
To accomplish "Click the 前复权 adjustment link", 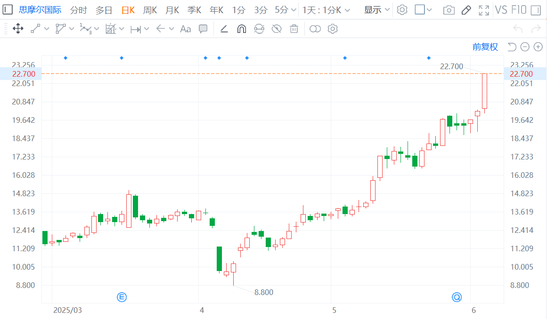I will (x=485, y=47).
